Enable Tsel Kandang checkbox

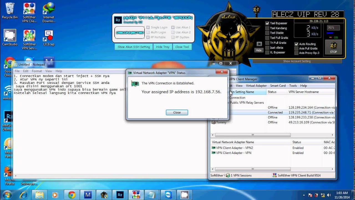(x=267, y=28)
